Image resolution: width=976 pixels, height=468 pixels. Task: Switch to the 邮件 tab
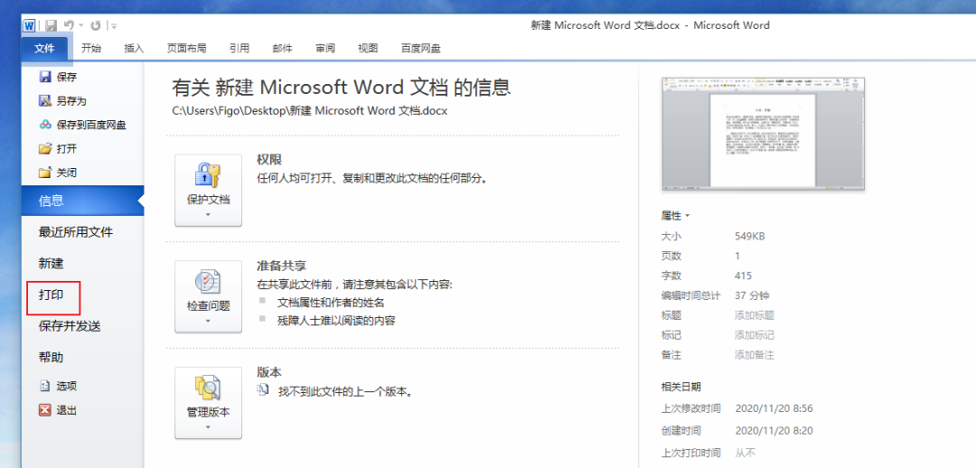(x=282, y=48)
